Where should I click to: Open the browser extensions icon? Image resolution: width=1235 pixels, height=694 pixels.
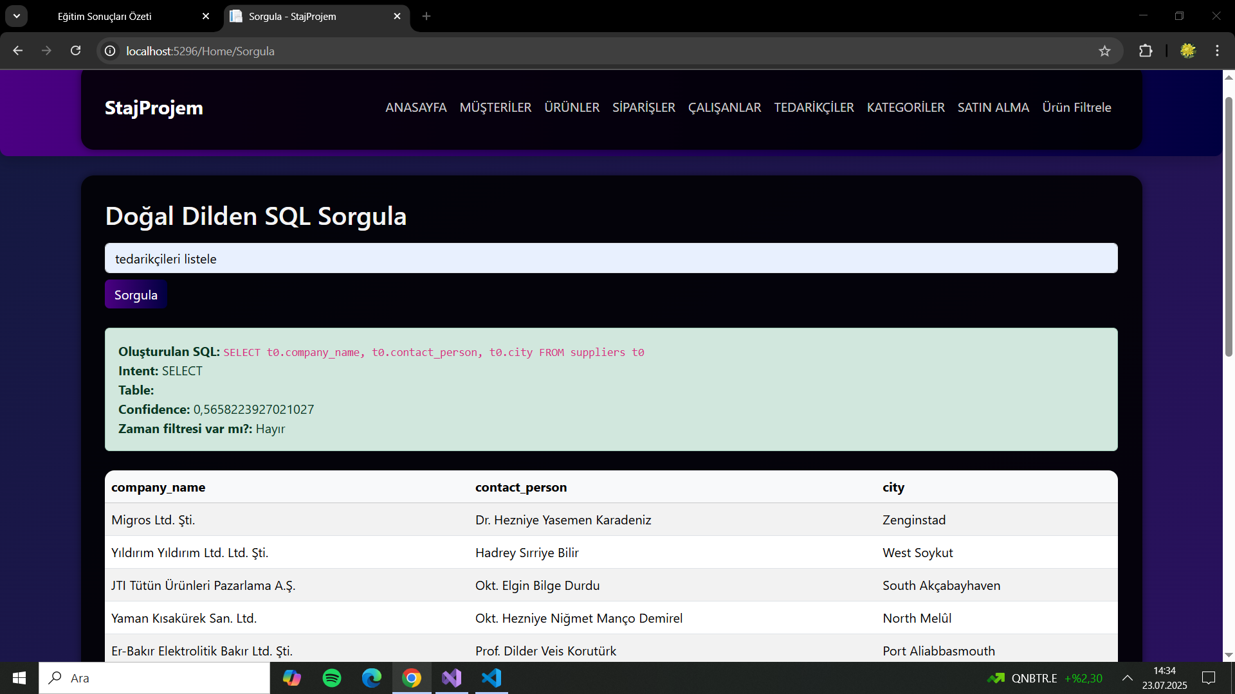(1146, 51)
